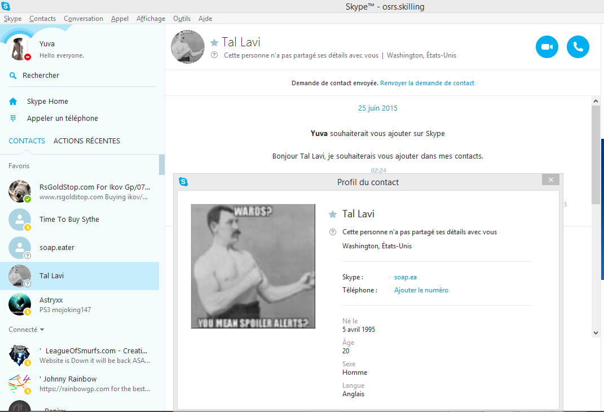
Task: Click Washington, États-Unis in profile dialog
Action: point(377,246)
